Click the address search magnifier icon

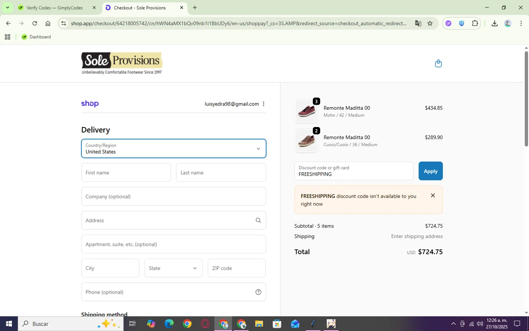[258, 220]
